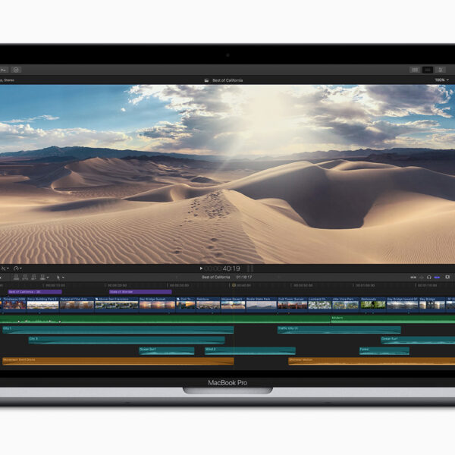Click insert clip edit button
455x455 pixels.
coord(25,278)
